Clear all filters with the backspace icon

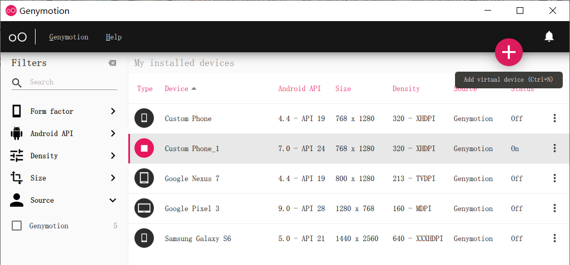(112, 63)
